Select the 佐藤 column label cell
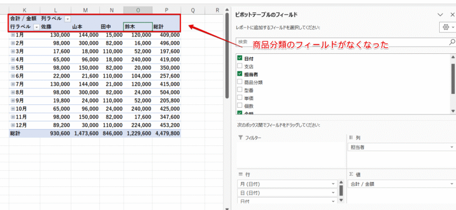Screen dimensions: 456x210 [x=56, y=27]
